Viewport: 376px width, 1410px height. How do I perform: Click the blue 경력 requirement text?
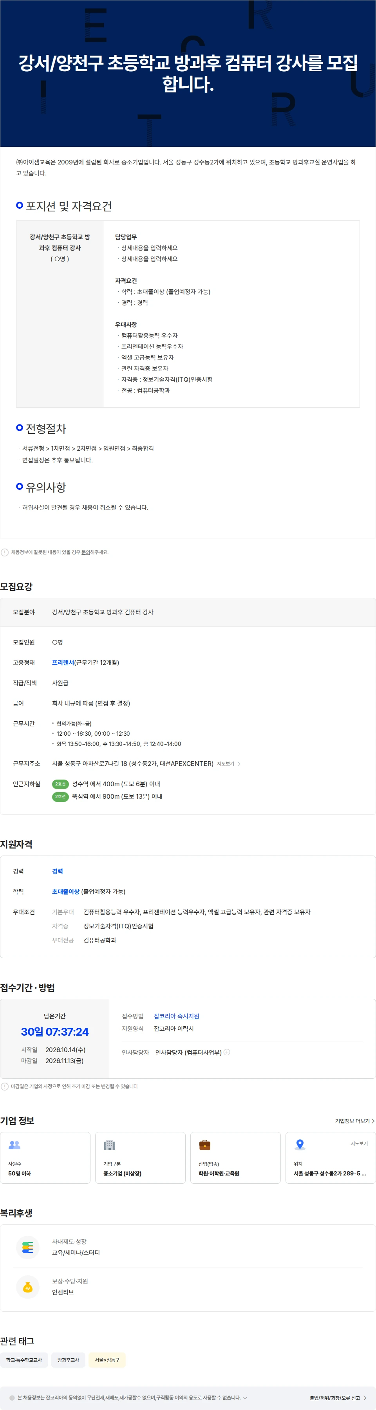tap(58, 871)
